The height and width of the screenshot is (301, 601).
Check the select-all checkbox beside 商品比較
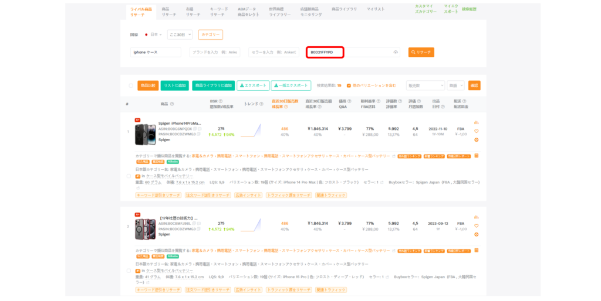tap(131, 85)
